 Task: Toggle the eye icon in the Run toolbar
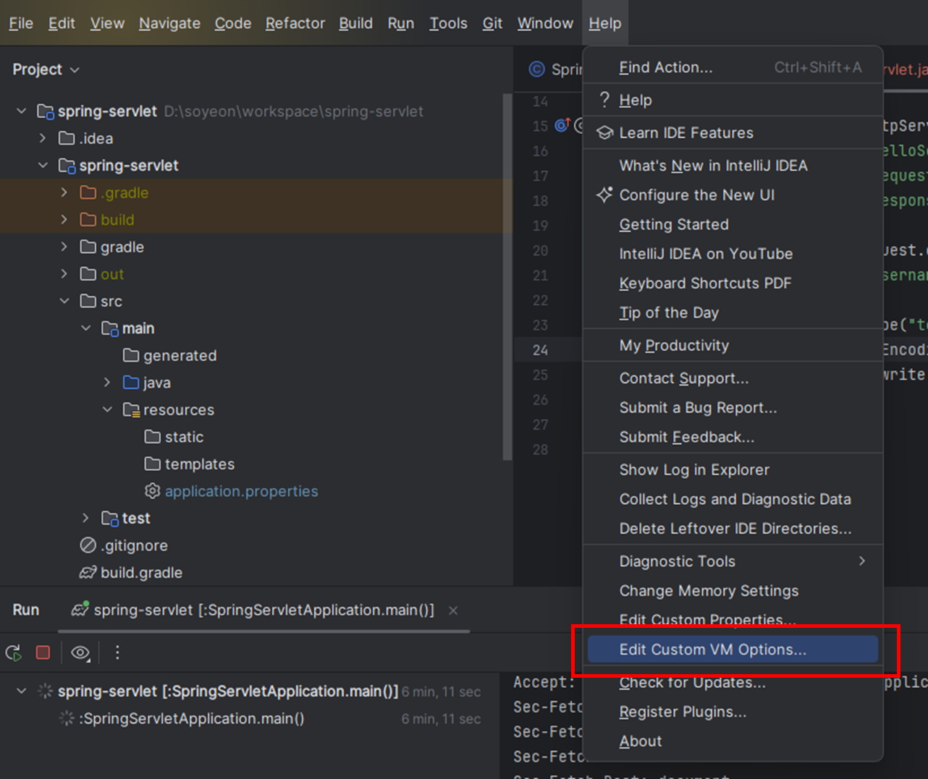[80, 652]
